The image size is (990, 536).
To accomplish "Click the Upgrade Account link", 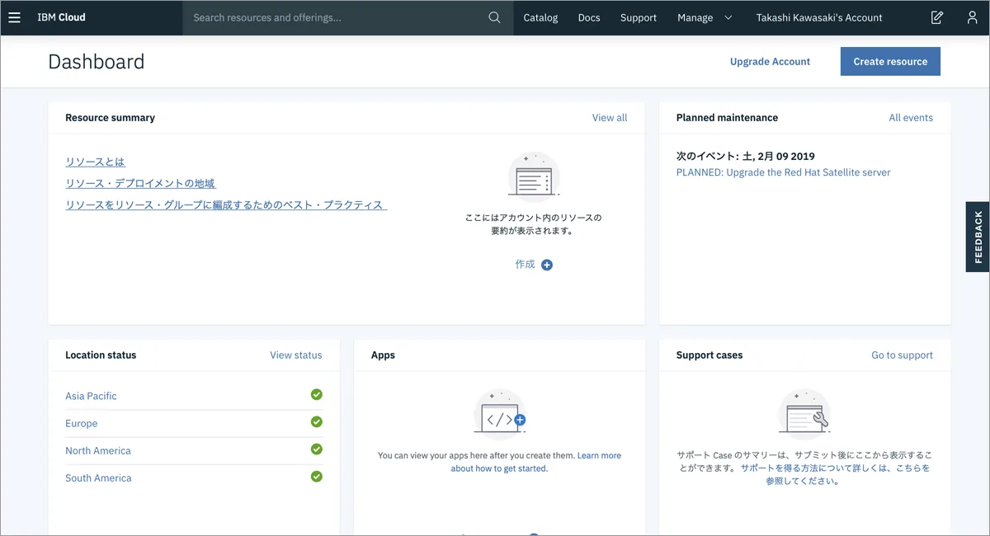I will point(770,62).
